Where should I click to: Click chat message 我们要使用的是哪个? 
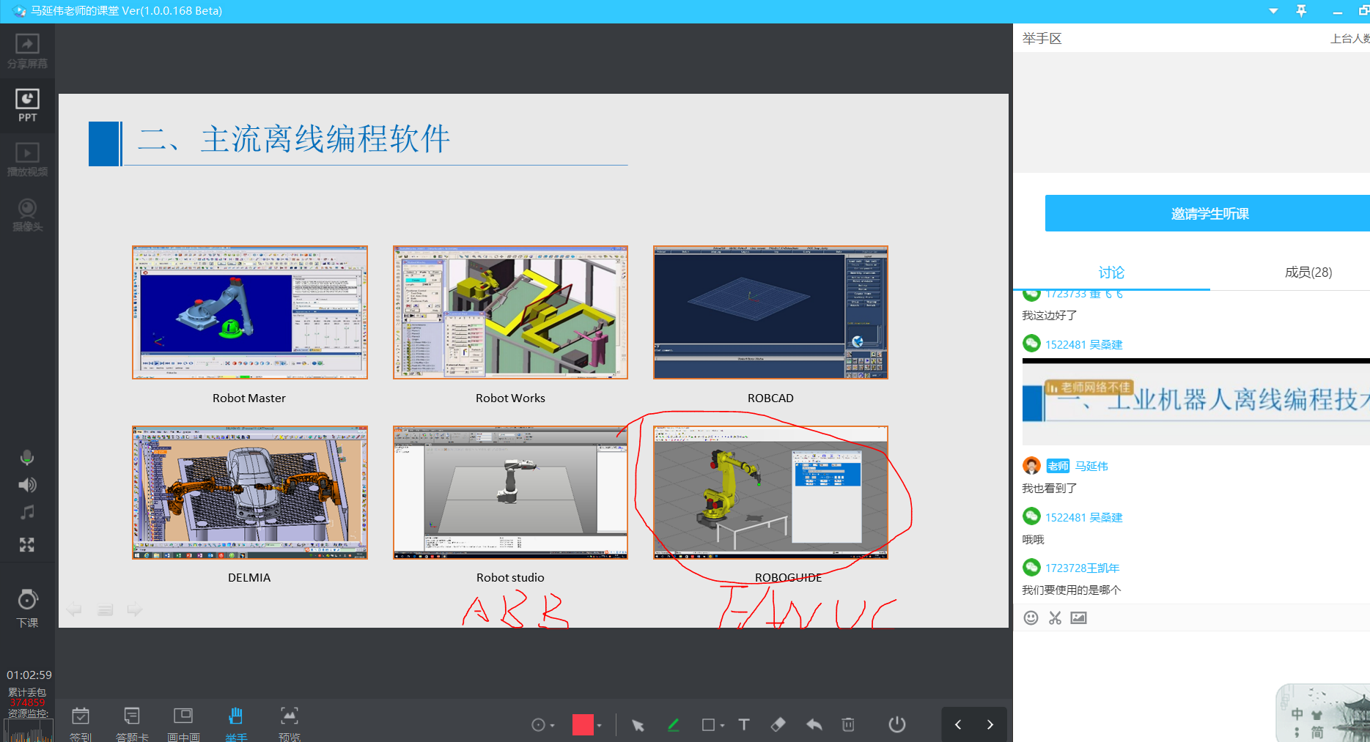pyautogui.click(x=1072, y=590)
